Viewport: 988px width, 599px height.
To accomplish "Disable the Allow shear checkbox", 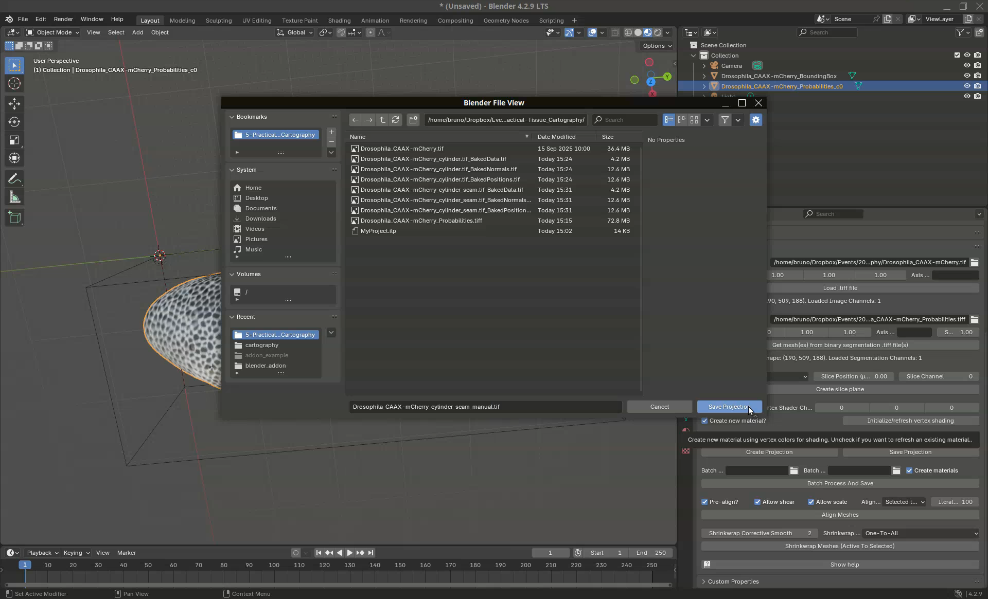I will tap(757, 502).
